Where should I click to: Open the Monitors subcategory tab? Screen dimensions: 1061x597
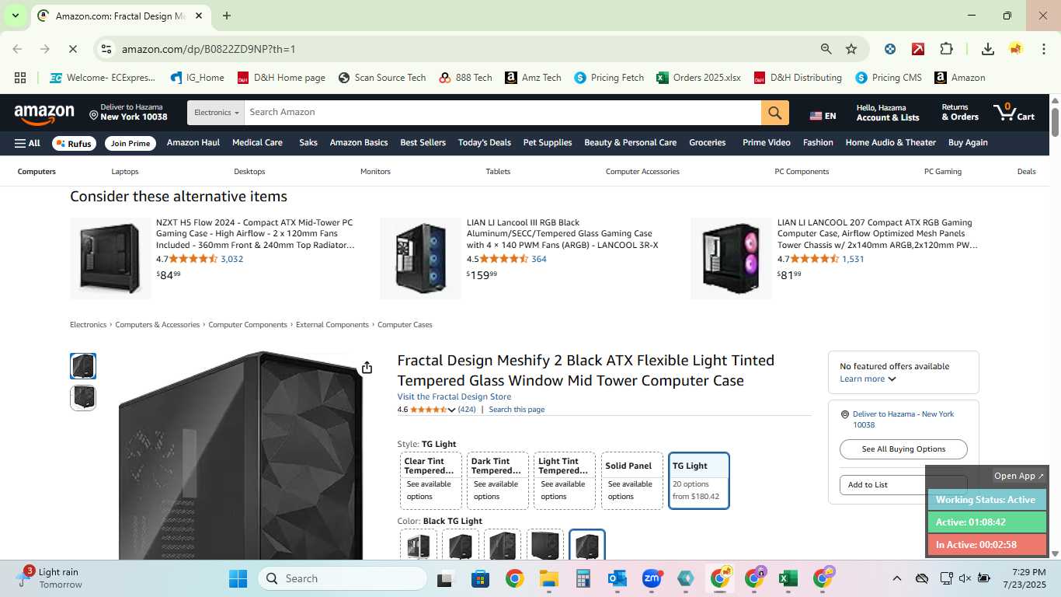[x=375, y=172]
